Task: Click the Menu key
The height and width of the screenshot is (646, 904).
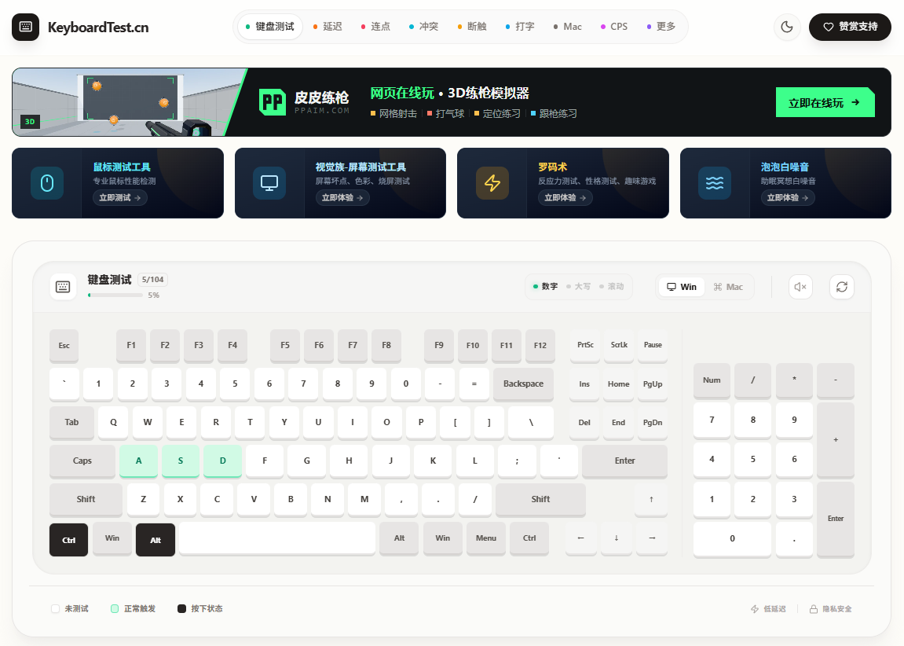Action: point(486,538)
